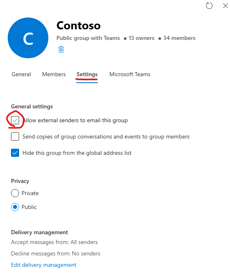Click the refresh icon at top
Image resolution: width=230 pixels, height=277 pixels.
(x=209, y=6)
